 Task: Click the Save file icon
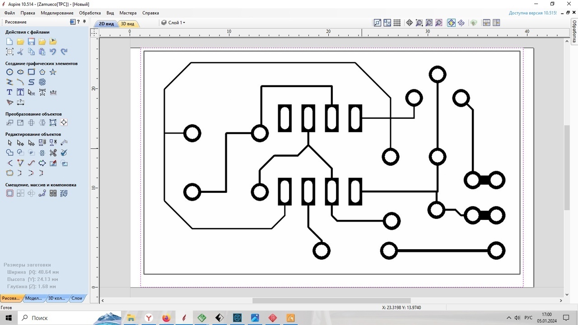(31, 42)
